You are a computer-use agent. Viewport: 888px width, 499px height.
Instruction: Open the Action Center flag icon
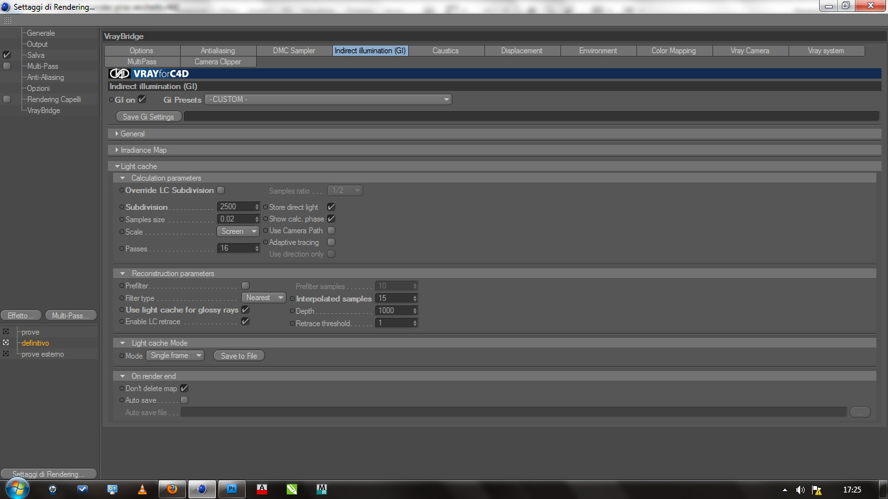817,490
